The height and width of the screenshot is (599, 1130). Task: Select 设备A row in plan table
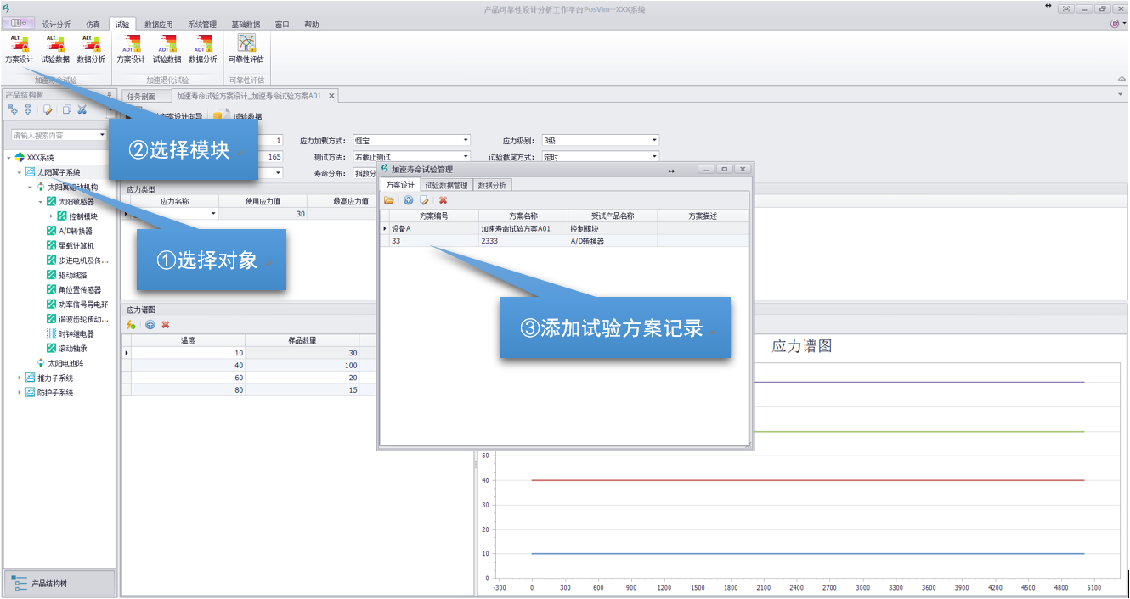pos(564,228)
